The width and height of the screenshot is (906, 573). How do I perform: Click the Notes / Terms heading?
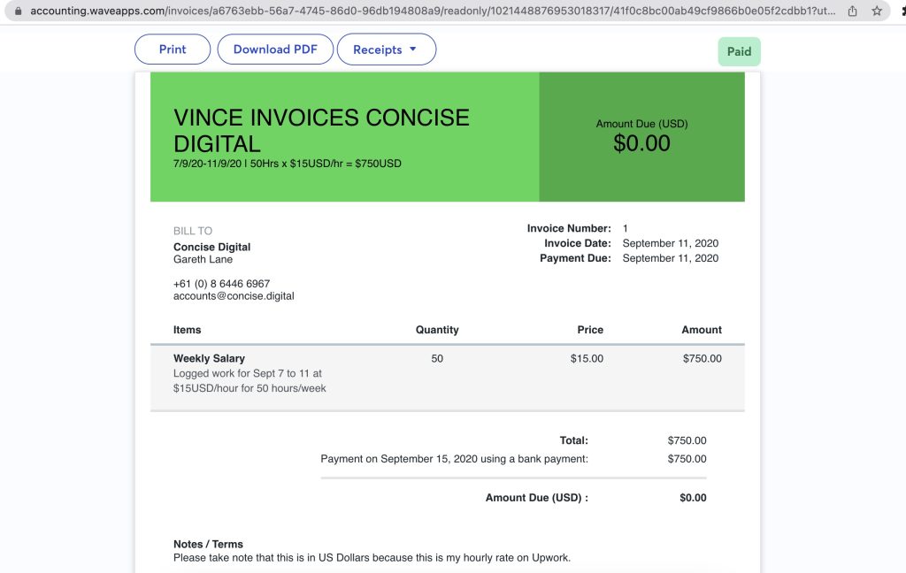[208, 544]
